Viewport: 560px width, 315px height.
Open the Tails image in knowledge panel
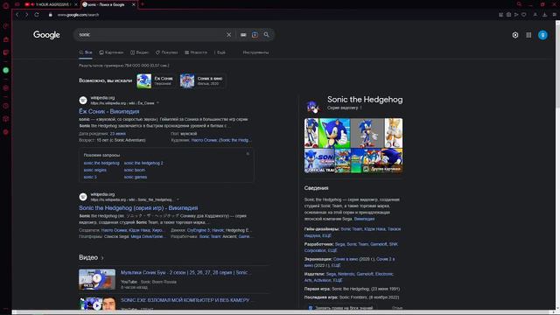394,133
